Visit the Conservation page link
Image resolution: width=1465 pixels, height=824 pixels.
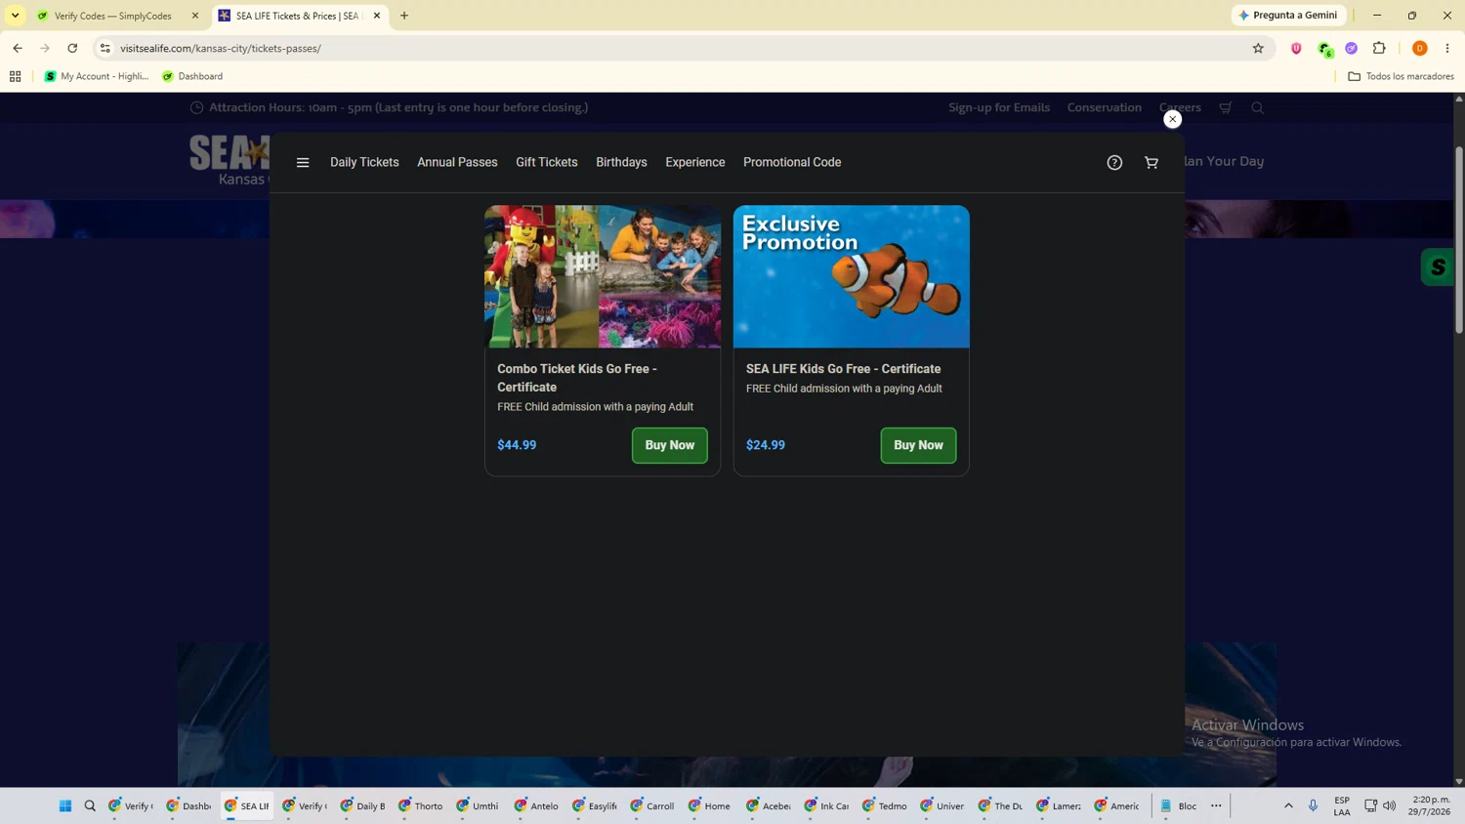click(1105, 107)
